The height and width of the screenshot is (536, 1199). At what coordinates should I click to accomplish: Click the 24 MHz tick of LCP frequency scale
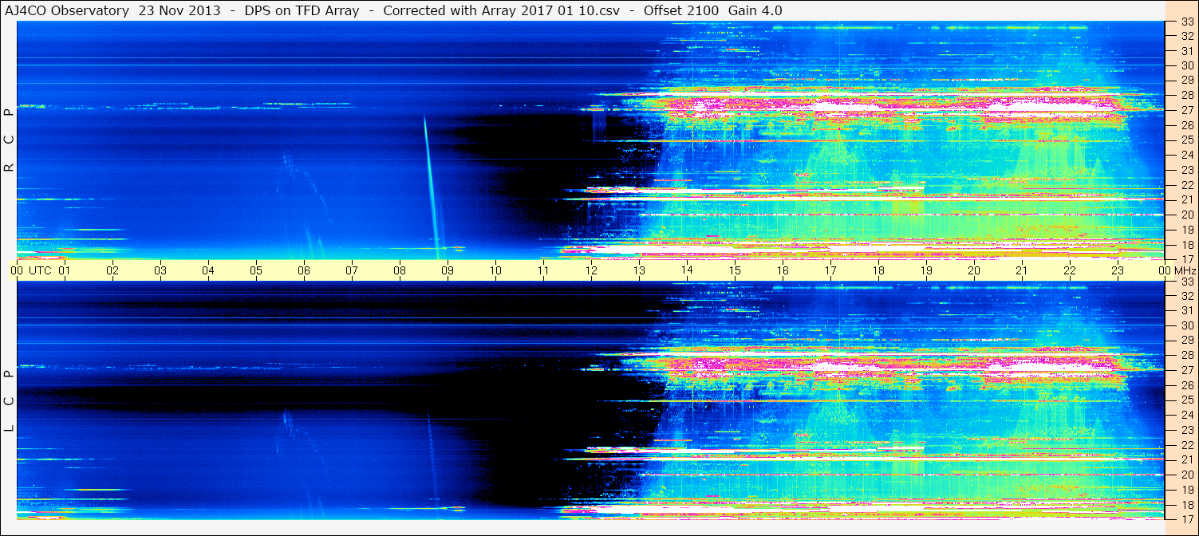(1187, 415)
